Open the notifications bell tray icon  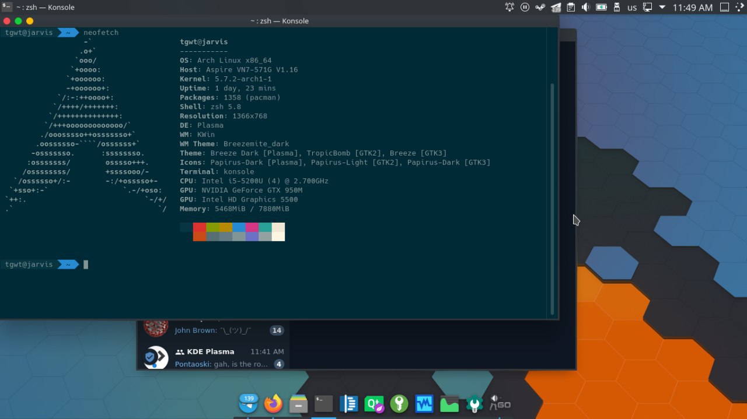click(509, 8)
